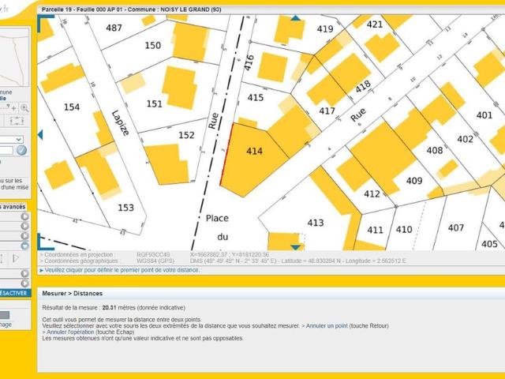505x379 pixels.
Task: Click parcel 418 label
Action: point(363,87)
